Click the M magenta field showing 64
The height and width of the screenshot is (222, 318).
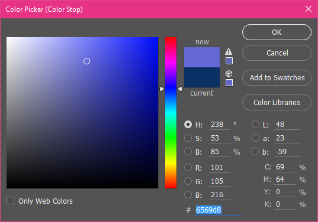click(285, 179)
